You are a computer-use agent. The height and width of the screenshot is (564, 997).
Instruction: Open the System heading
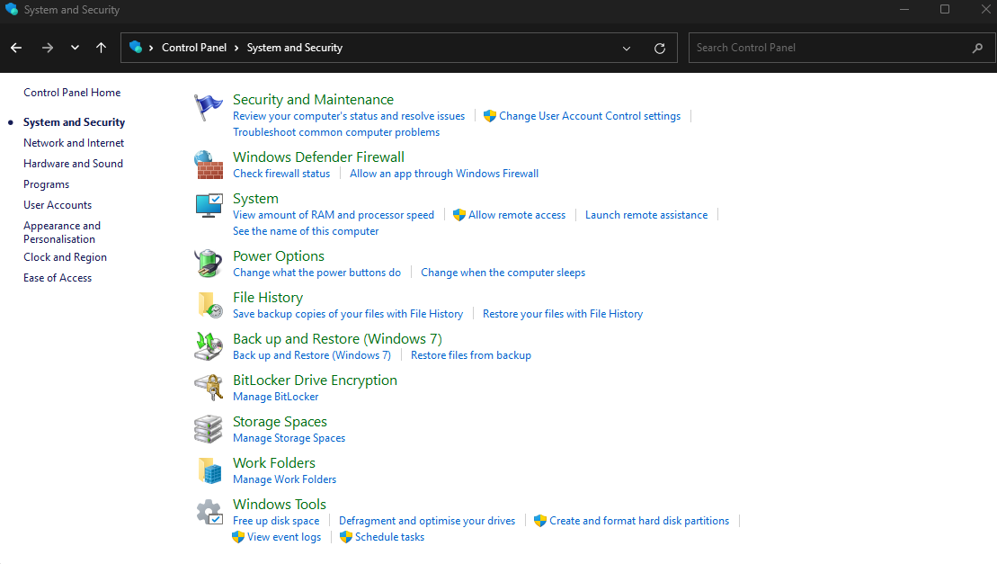255,199
